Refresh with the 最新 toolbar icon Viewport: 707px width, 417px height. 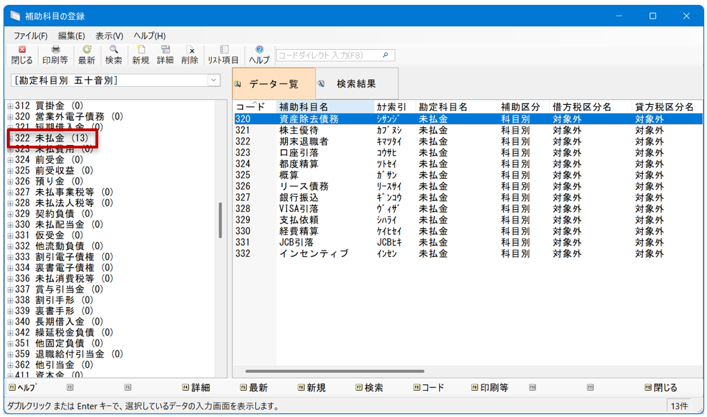click(x=86, y=55)
